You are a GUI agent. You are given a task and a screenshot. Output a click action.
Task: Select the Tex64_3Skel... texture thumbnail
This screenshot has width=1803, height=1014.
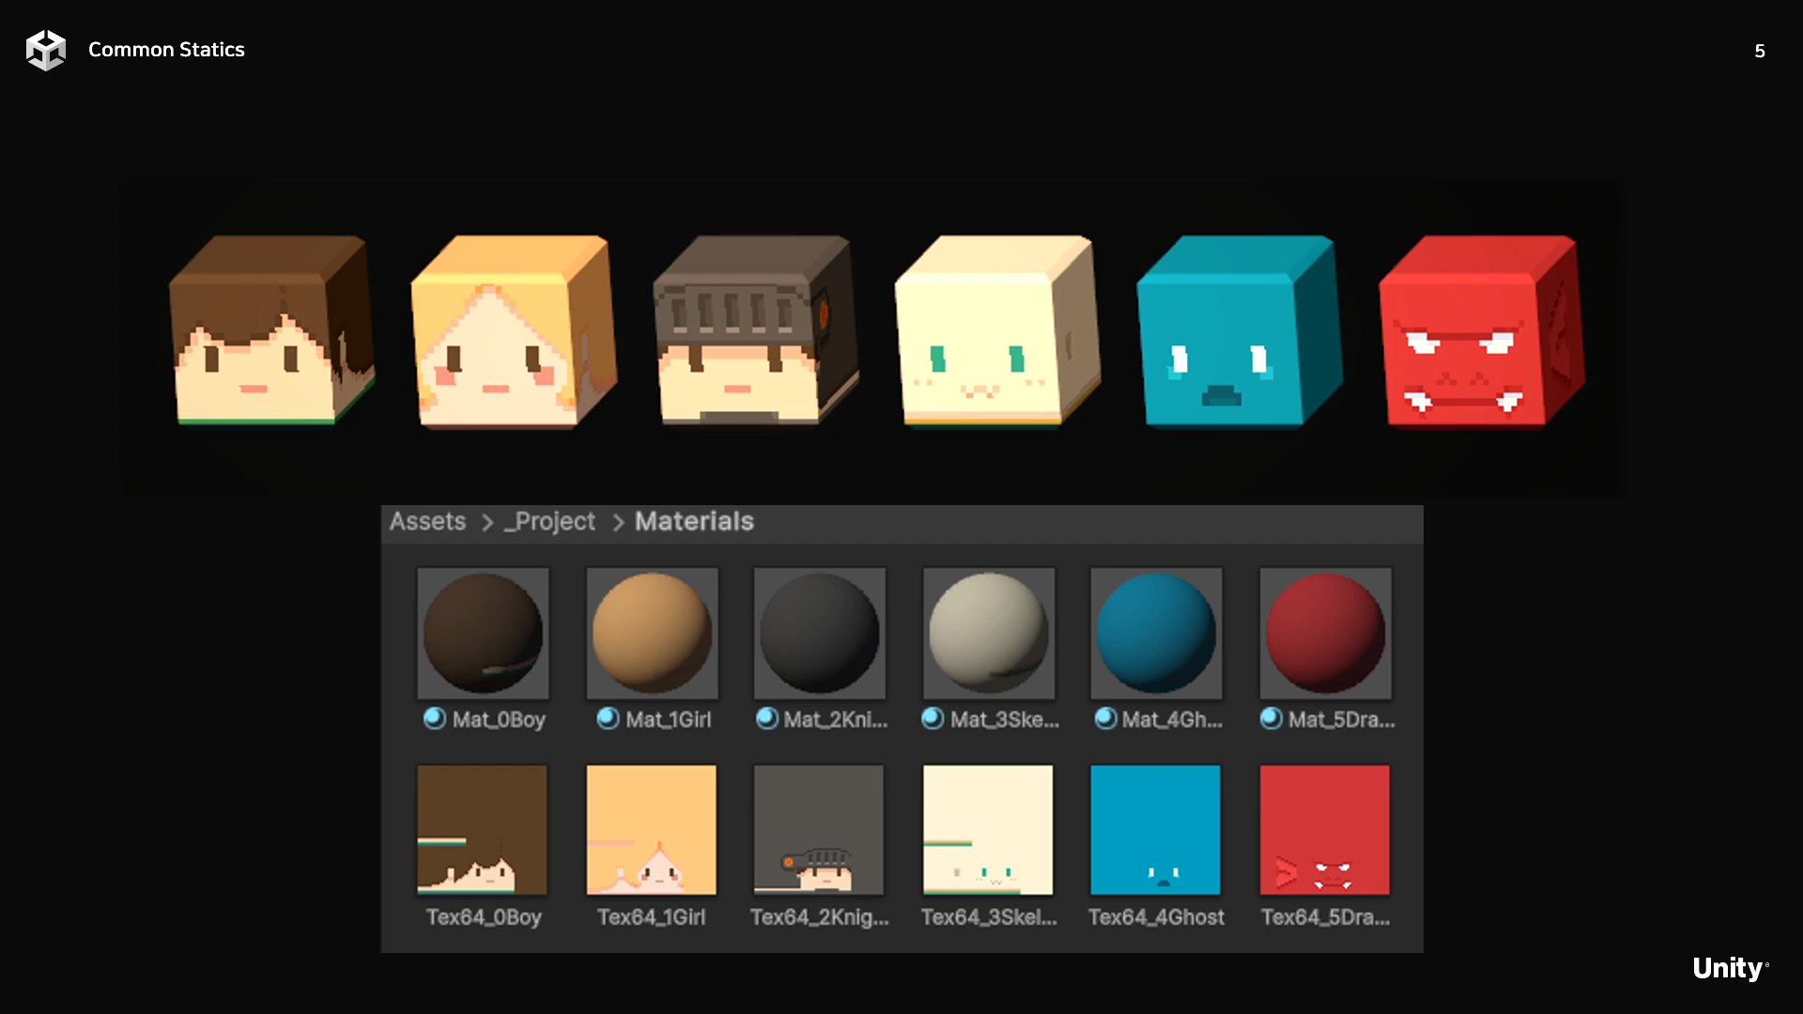click(988, 830)
